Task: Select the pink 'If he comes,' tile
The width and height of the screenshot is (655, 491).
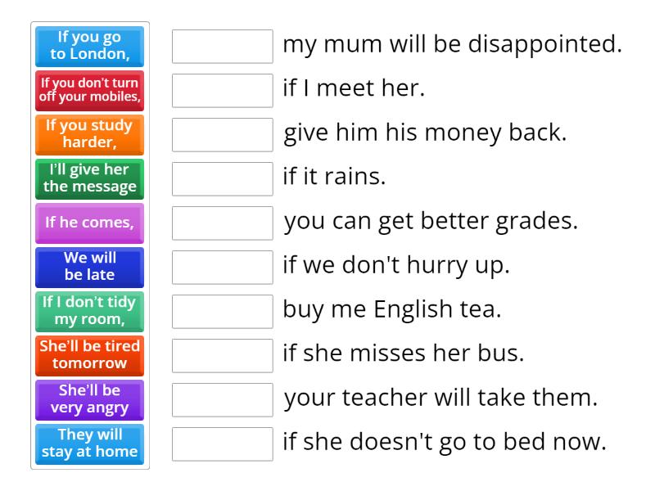Action: tap(90, 223)
